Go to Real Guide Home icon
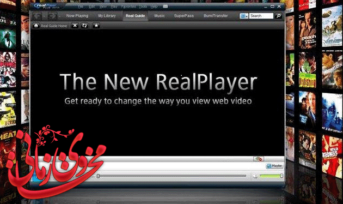 (36, 26)
